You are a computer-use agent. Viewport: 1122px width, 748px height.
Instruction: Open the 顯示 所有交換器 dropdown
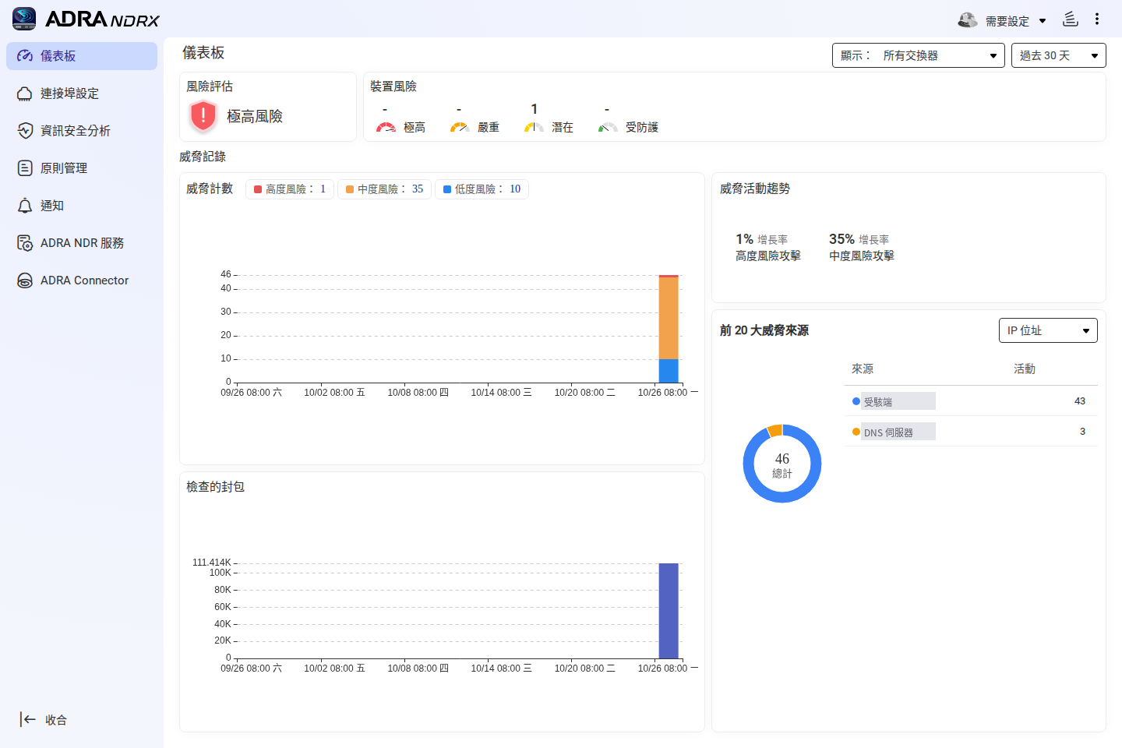(x=919, y=55)
